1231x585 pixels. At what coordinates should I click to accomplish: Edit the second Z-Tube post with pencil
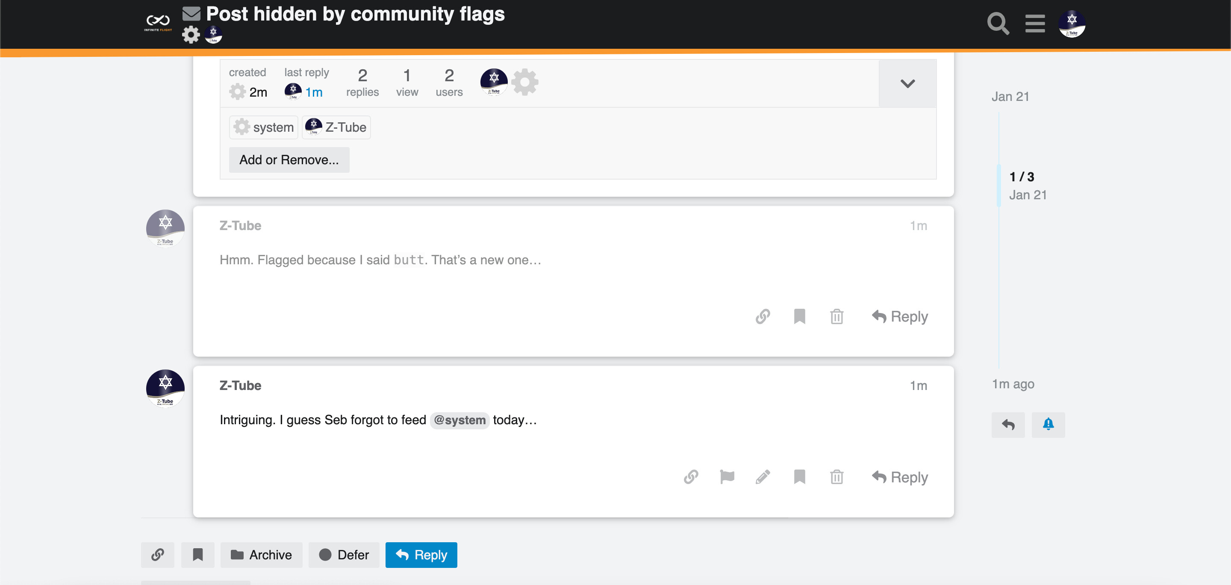click(763, 476)
